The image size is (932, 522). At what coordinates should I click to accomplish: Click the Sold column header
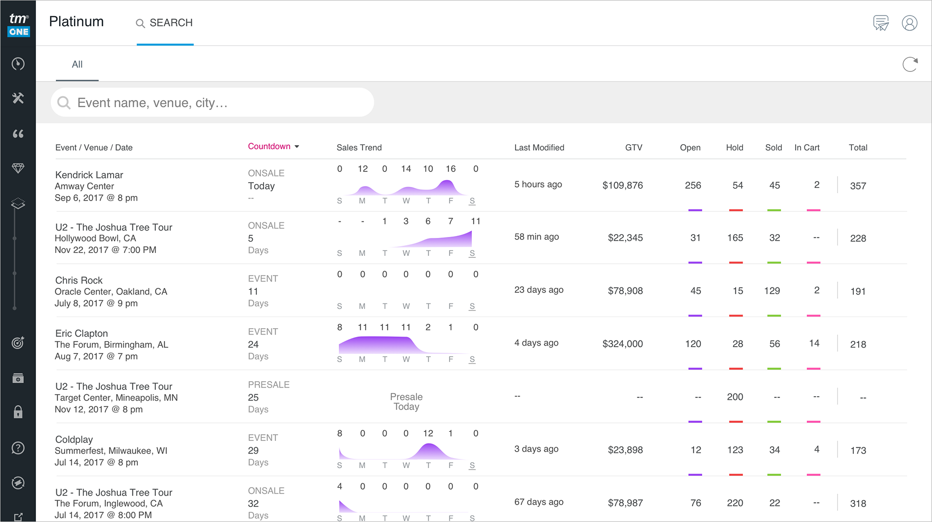click(x=773, y=148)
